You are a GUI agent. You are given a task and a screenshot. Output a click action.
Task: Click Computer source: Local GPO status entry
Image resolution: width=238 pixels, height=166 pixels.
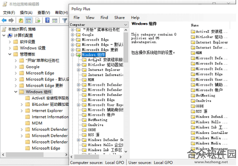click(x=97, y=163)
